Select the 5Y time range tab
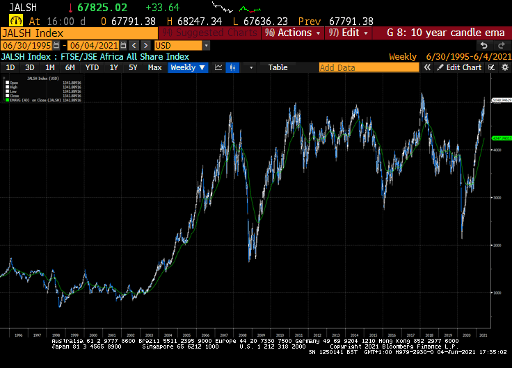The image size is (512, 368). click(133, 67)
